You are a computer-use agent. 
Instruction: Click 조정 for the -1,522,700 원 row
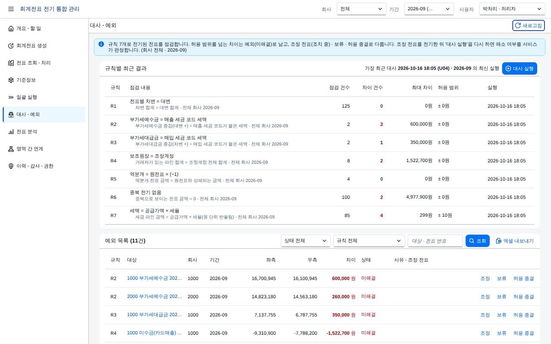click(x=485, y=333)
